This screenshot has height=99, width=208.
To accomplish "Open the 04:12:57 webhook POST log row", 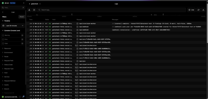I will point(116,27).
